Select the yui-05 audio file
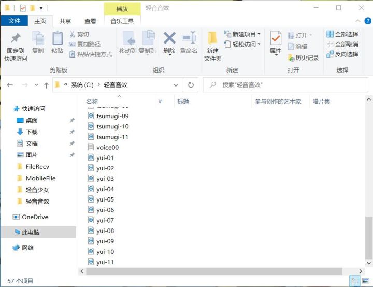 click(x=105, y=199)
